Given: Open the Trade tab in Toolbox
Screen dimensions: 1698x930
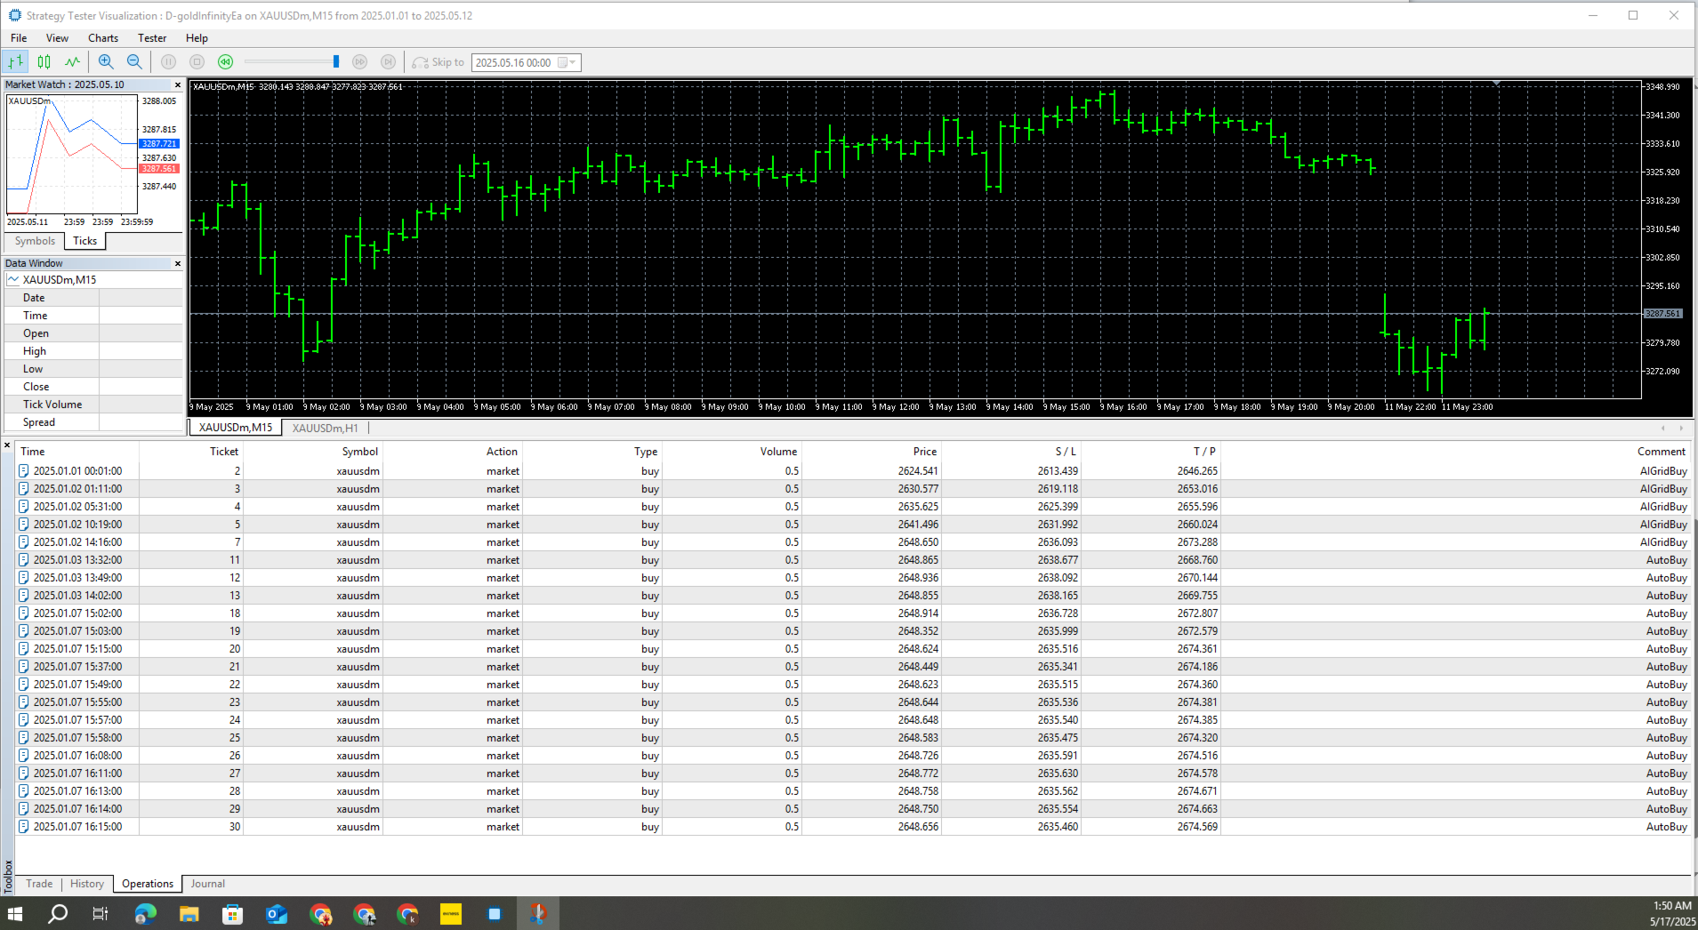Looking at the screenshot, I should point(39,884).
